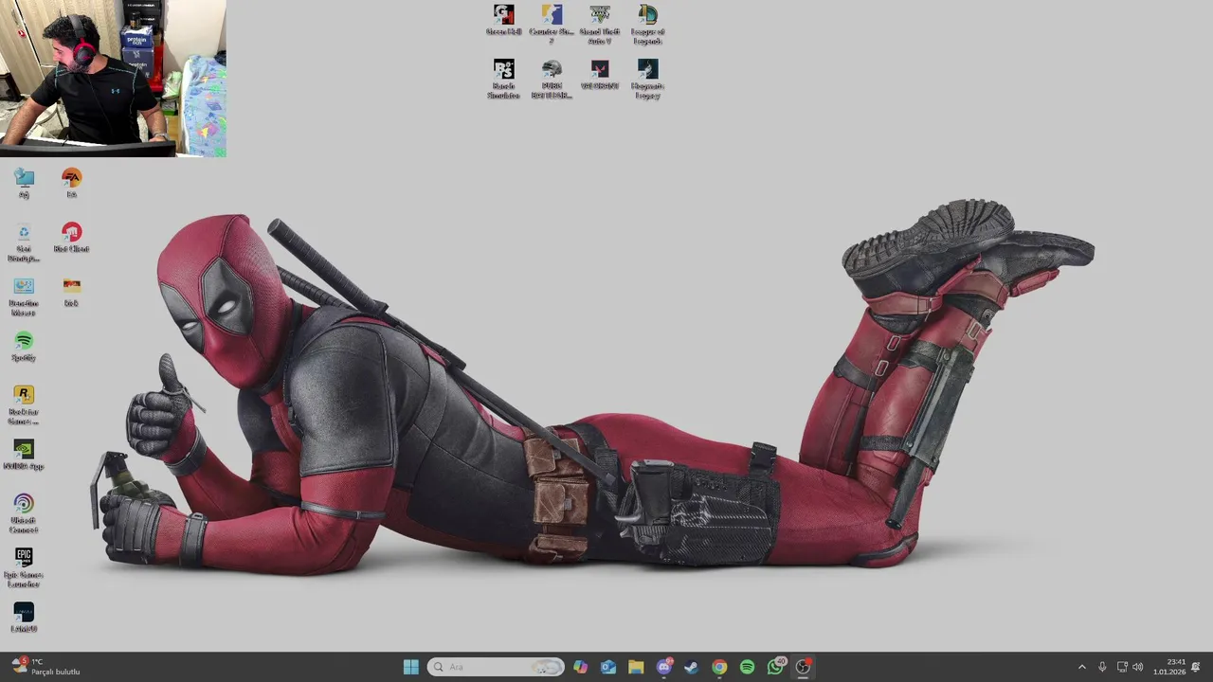The height and width of the screenshot is (682, 1213).
Task: Launch the NVIDIA App shortcut
Action: coord(24,455)
